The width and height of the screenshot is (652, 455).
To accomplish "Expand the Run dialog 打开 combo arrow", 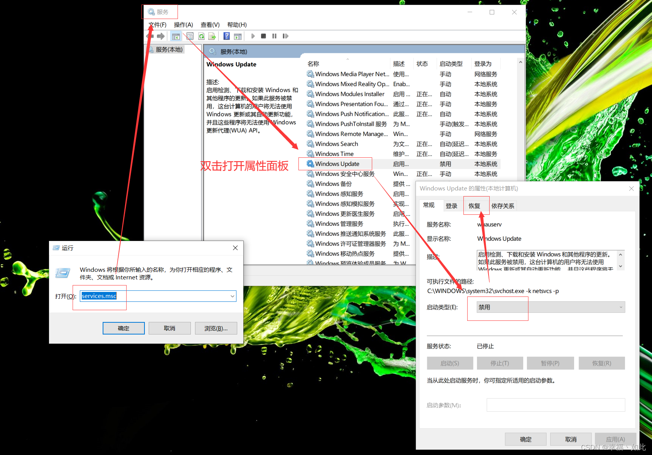I will [232, 296].
